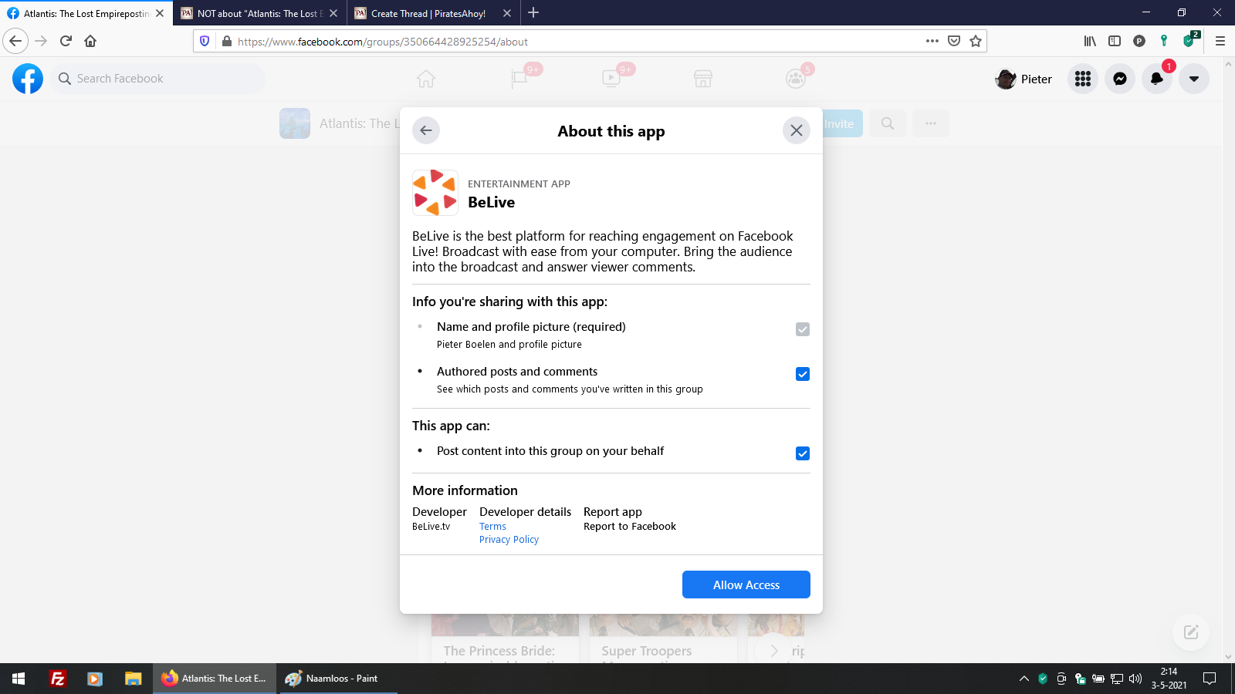The image size is (1235, 694).
Task: Click browser Forward button
Action: coord(41,41)
